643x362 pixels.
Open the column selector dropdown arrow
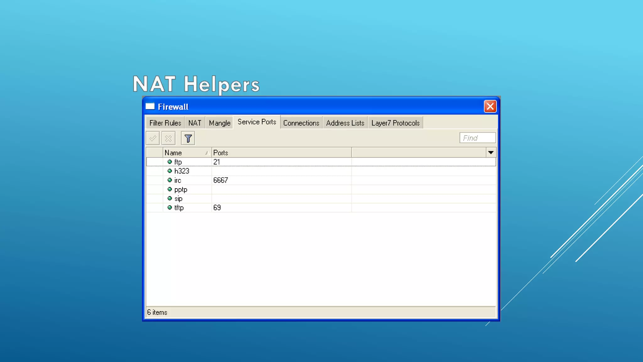(491, 153)
